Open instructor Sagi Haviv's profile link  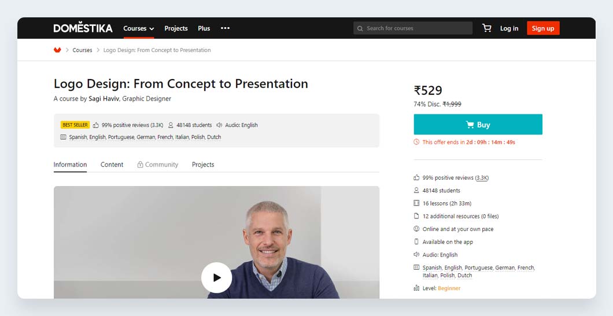(x=104, y=99)
